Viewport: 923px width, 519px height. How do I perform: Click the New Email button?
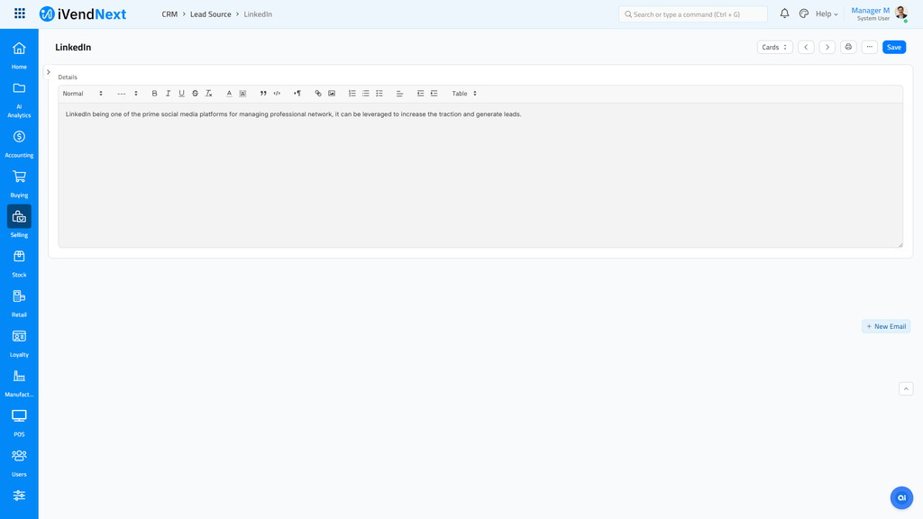pos(886,326)
